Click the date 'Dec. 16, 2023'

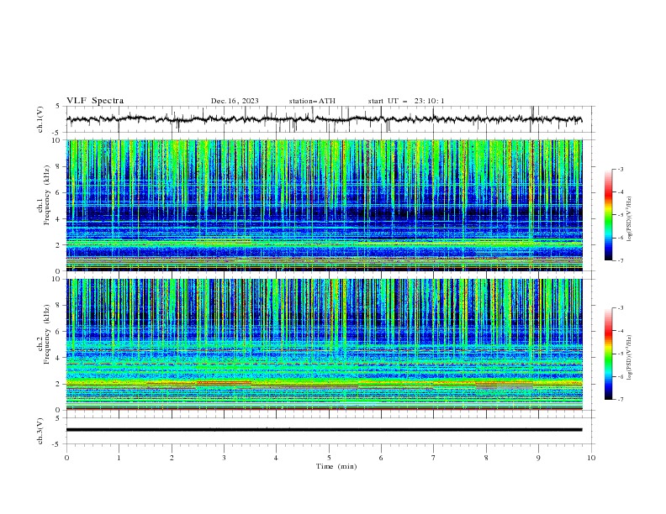[x=235, y=101]
